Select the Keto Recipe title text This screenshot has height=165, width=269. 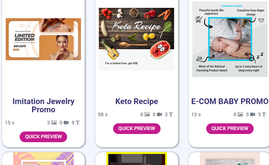coord(137,101)
